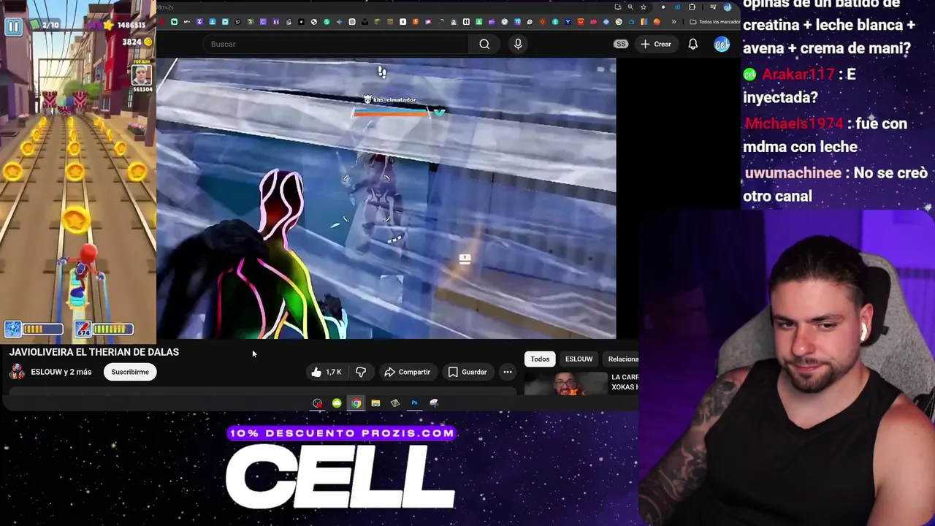Click the score multiplier powerup icon bottom left
This screenshot has width=935, height=526.
pos(13,329)
